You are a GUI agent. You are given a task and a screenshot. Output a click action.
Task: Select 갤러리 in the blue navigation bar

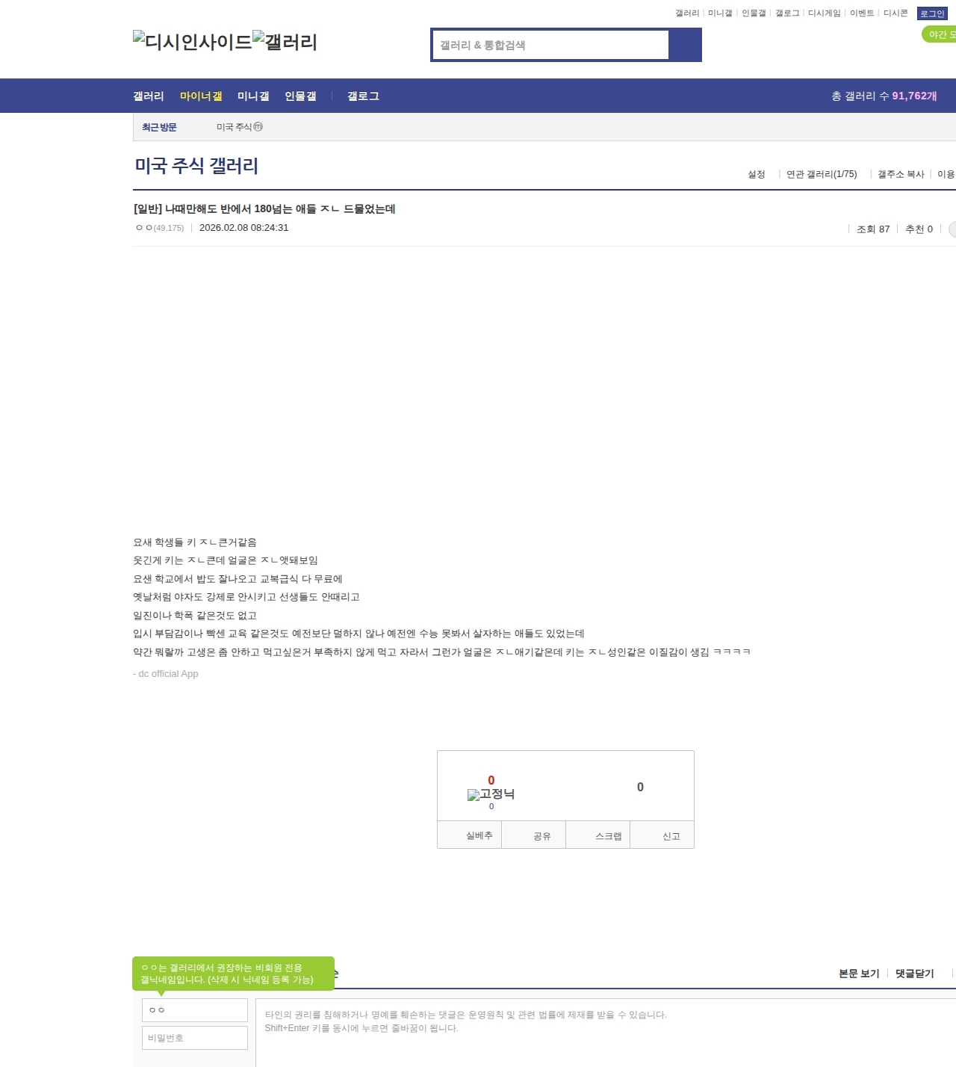point(149,96)
